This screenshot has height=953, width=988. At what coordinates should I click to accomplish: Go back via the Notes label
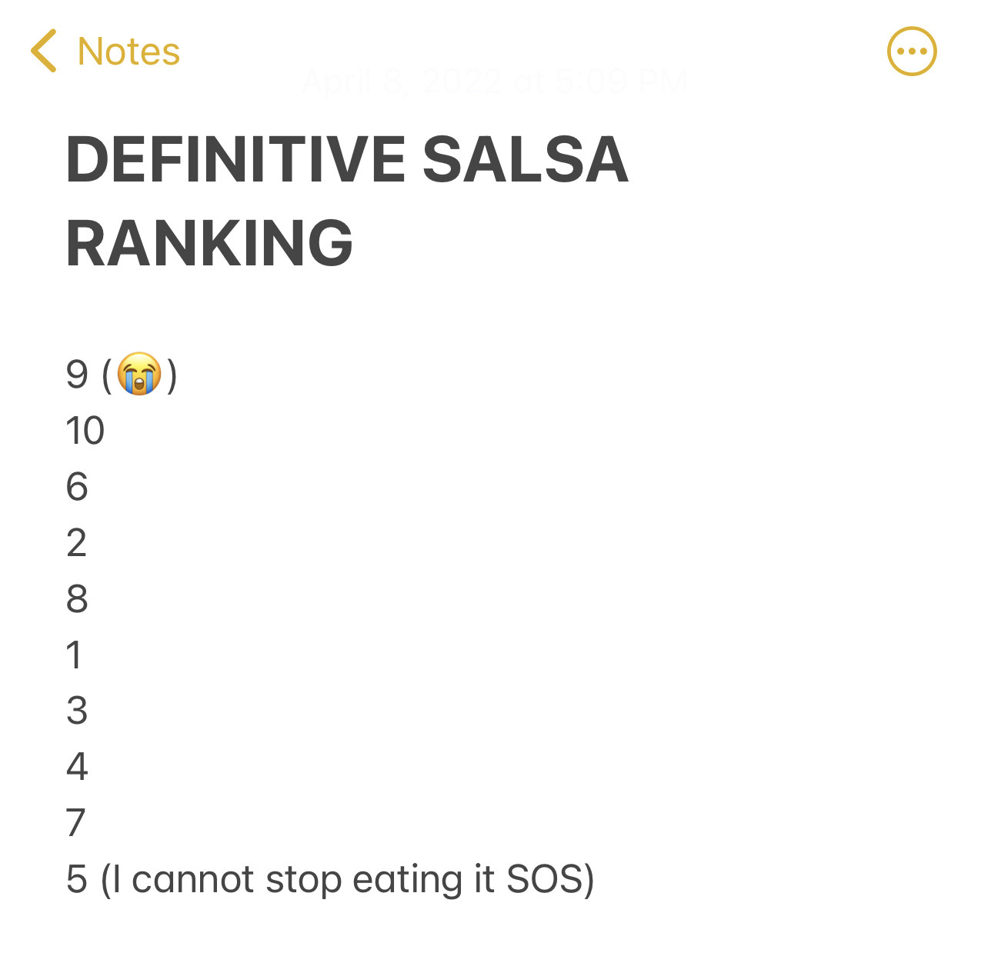click(x=129, y=52)
